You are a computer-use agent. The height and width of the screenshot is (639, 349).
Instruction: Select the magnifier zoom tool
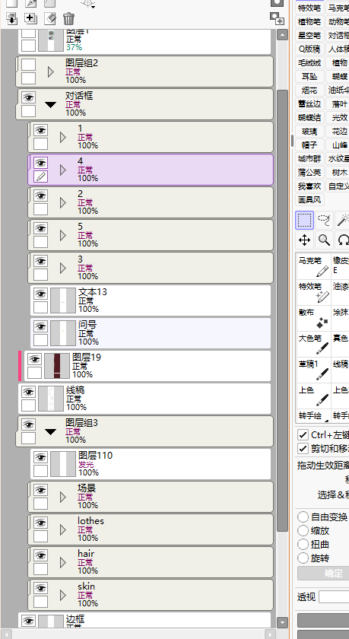click(x=324, y=240)
